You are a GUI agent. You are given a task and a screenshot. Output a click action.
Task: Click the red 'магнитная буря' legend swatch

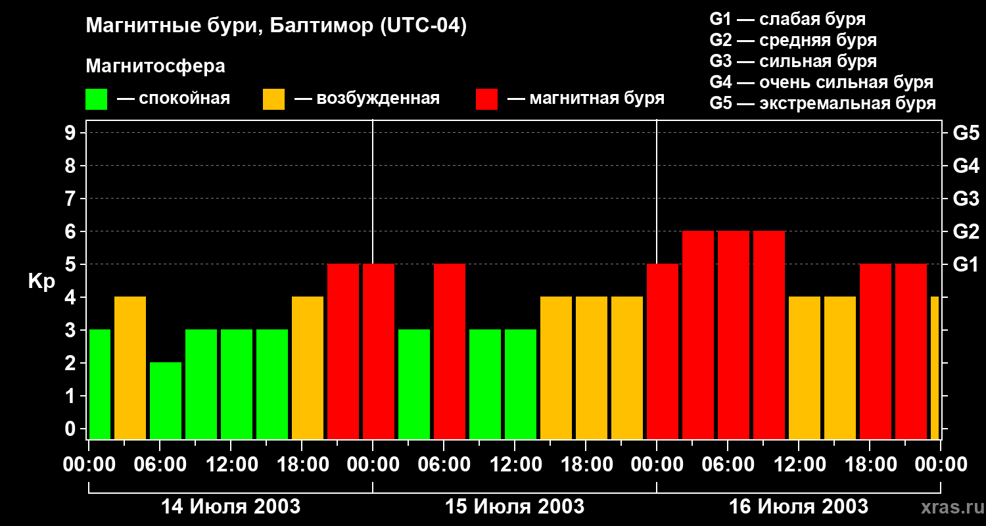486,99
